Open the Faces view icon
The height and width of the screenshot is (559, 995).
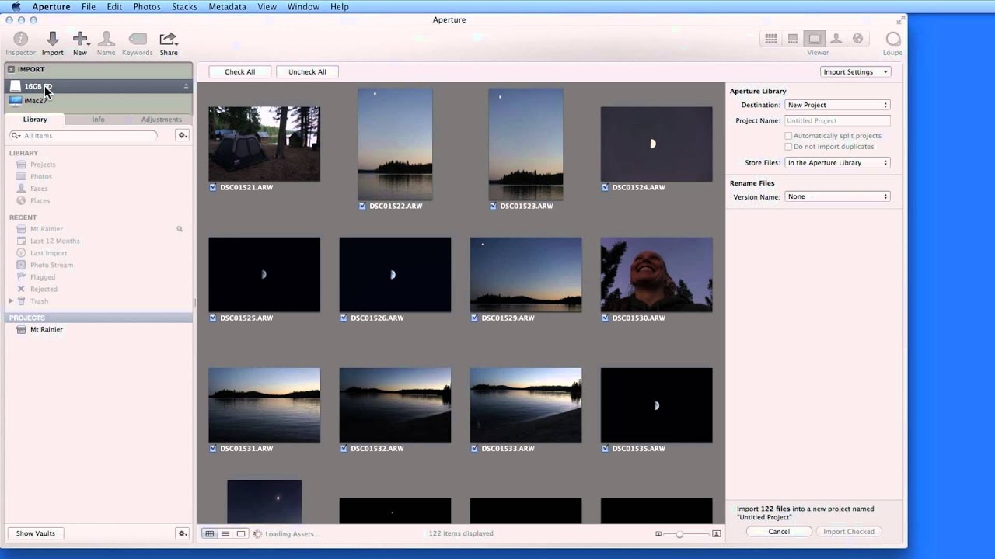pos(836,39)
